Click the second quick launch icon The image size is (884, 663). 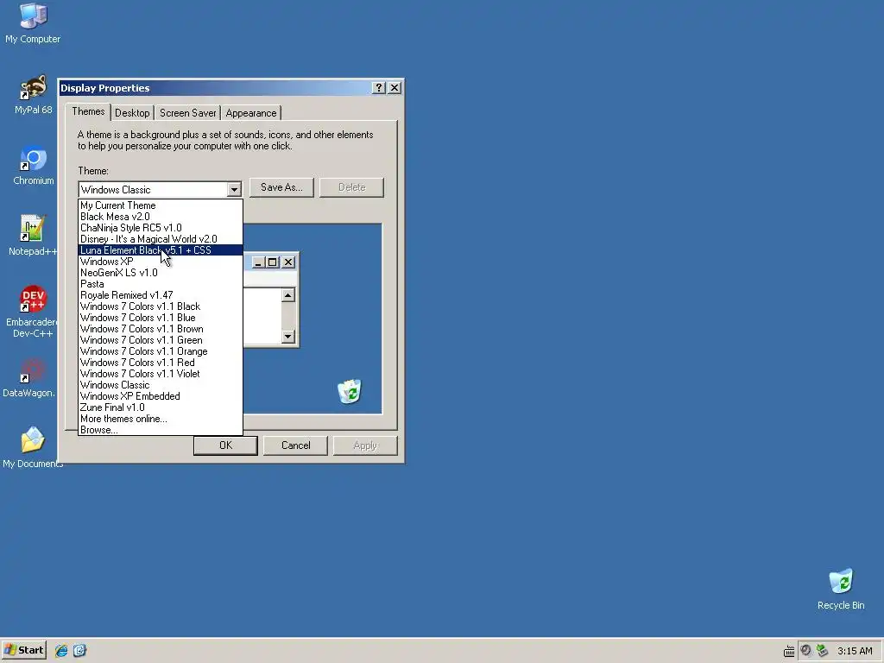(x=79, y=651)
